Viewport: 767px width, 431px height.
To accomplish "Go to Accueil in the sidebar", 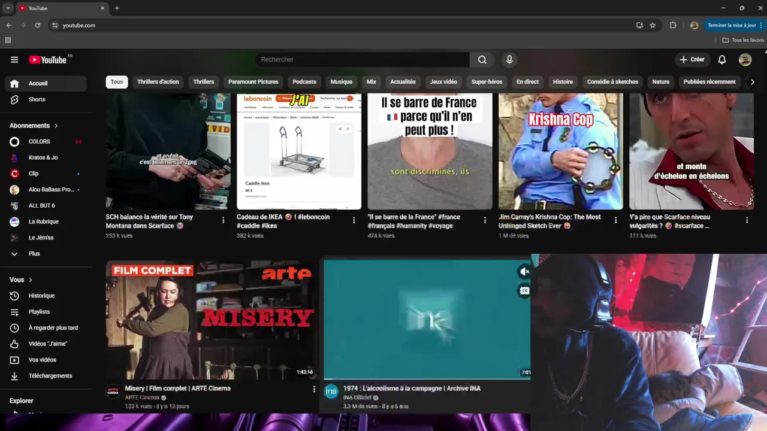I will point(46,83).
